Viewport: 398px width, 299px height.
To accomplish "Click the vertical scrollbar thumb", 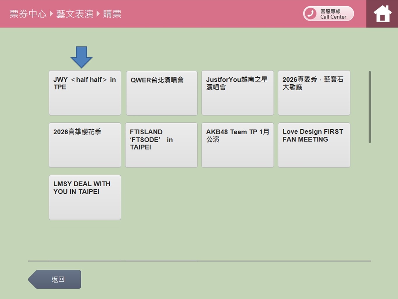I will pos(370,107).
